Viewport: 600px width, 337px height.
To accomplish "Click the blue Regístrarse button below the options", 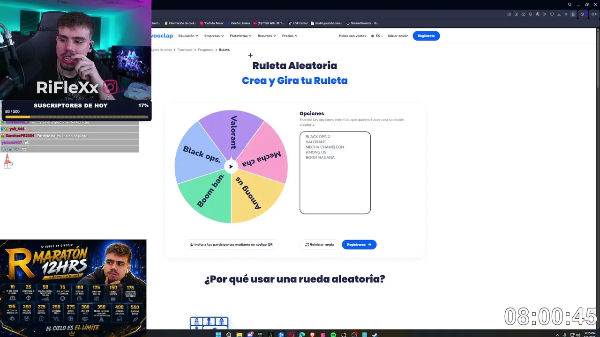I will tap(359, 244).
